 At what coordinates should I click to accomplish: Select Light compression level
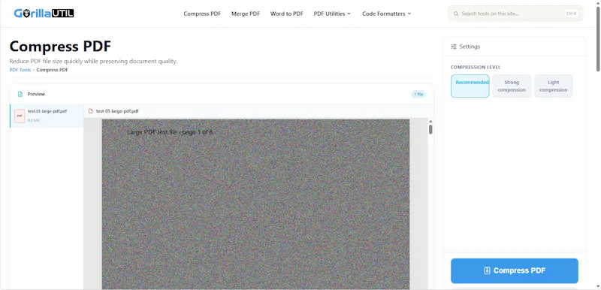coord(554,86)
